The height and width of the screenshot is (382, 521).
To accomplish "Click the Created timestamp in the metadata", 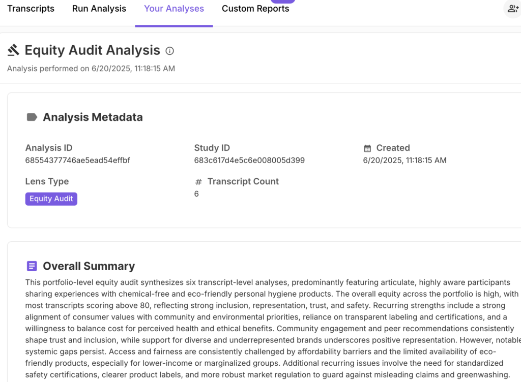I will tap(404, 161).
